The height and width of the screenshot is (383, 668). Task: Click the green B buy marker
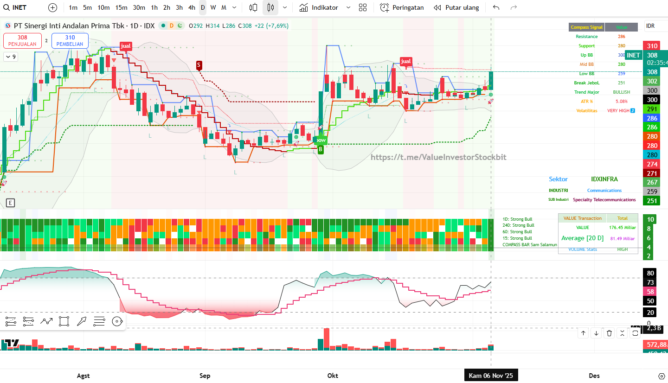click(x=320, y=150)
